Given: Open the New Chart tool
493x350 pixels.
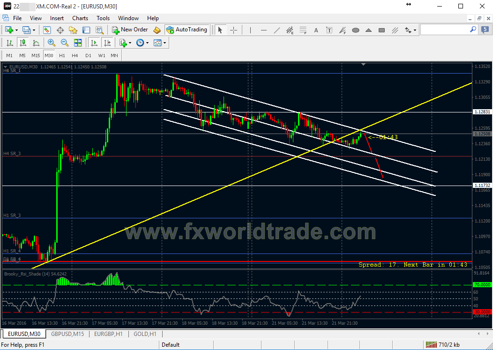Looking at the screenshot, I should point(9,30).
